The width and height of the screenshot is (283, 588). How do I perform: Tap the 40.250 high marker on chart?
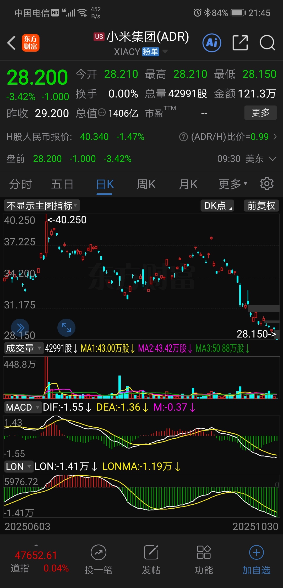click(x=67, y=220)
